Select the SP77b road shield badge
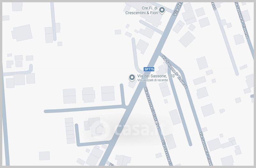 [149, 69]
